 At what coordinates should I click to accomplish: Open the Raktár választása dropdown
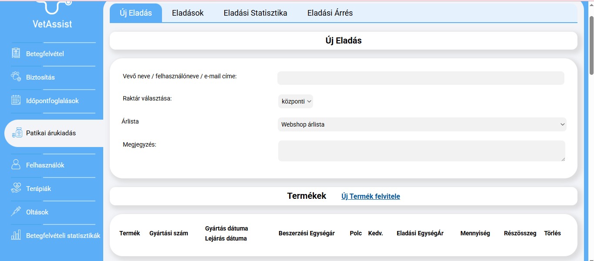(296, 101)
